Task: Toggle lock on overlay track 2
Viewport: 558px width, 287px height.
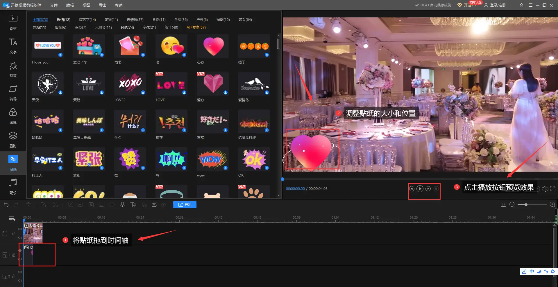Action: [14, 276]
